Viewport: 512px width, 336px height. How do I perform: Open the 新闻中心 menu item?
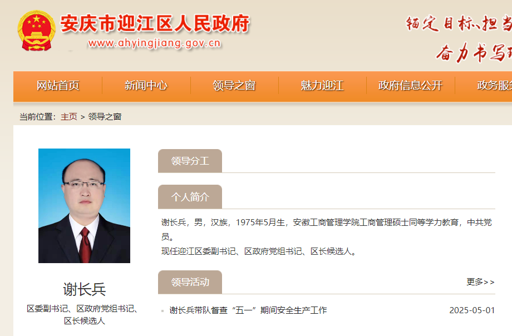pyautogui.click(x=145, y=86)
